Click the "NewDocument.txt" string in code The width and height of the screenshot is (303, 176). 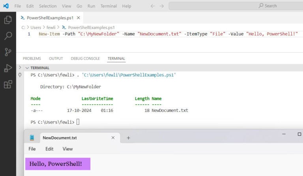159,34
